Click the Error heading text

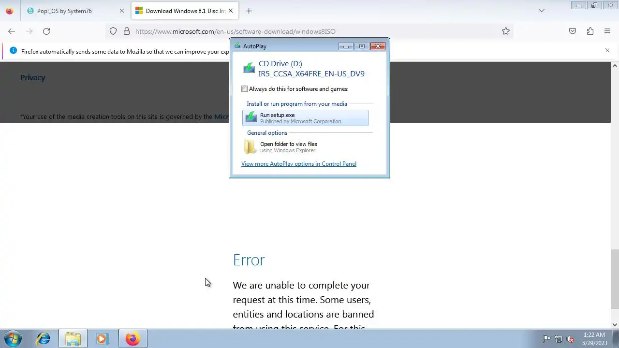pyautogui.click(x=249, y=260)
